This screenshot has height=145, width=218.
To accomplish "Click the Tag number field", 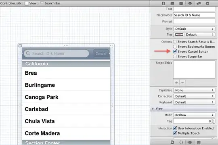I will click(193, 121).
